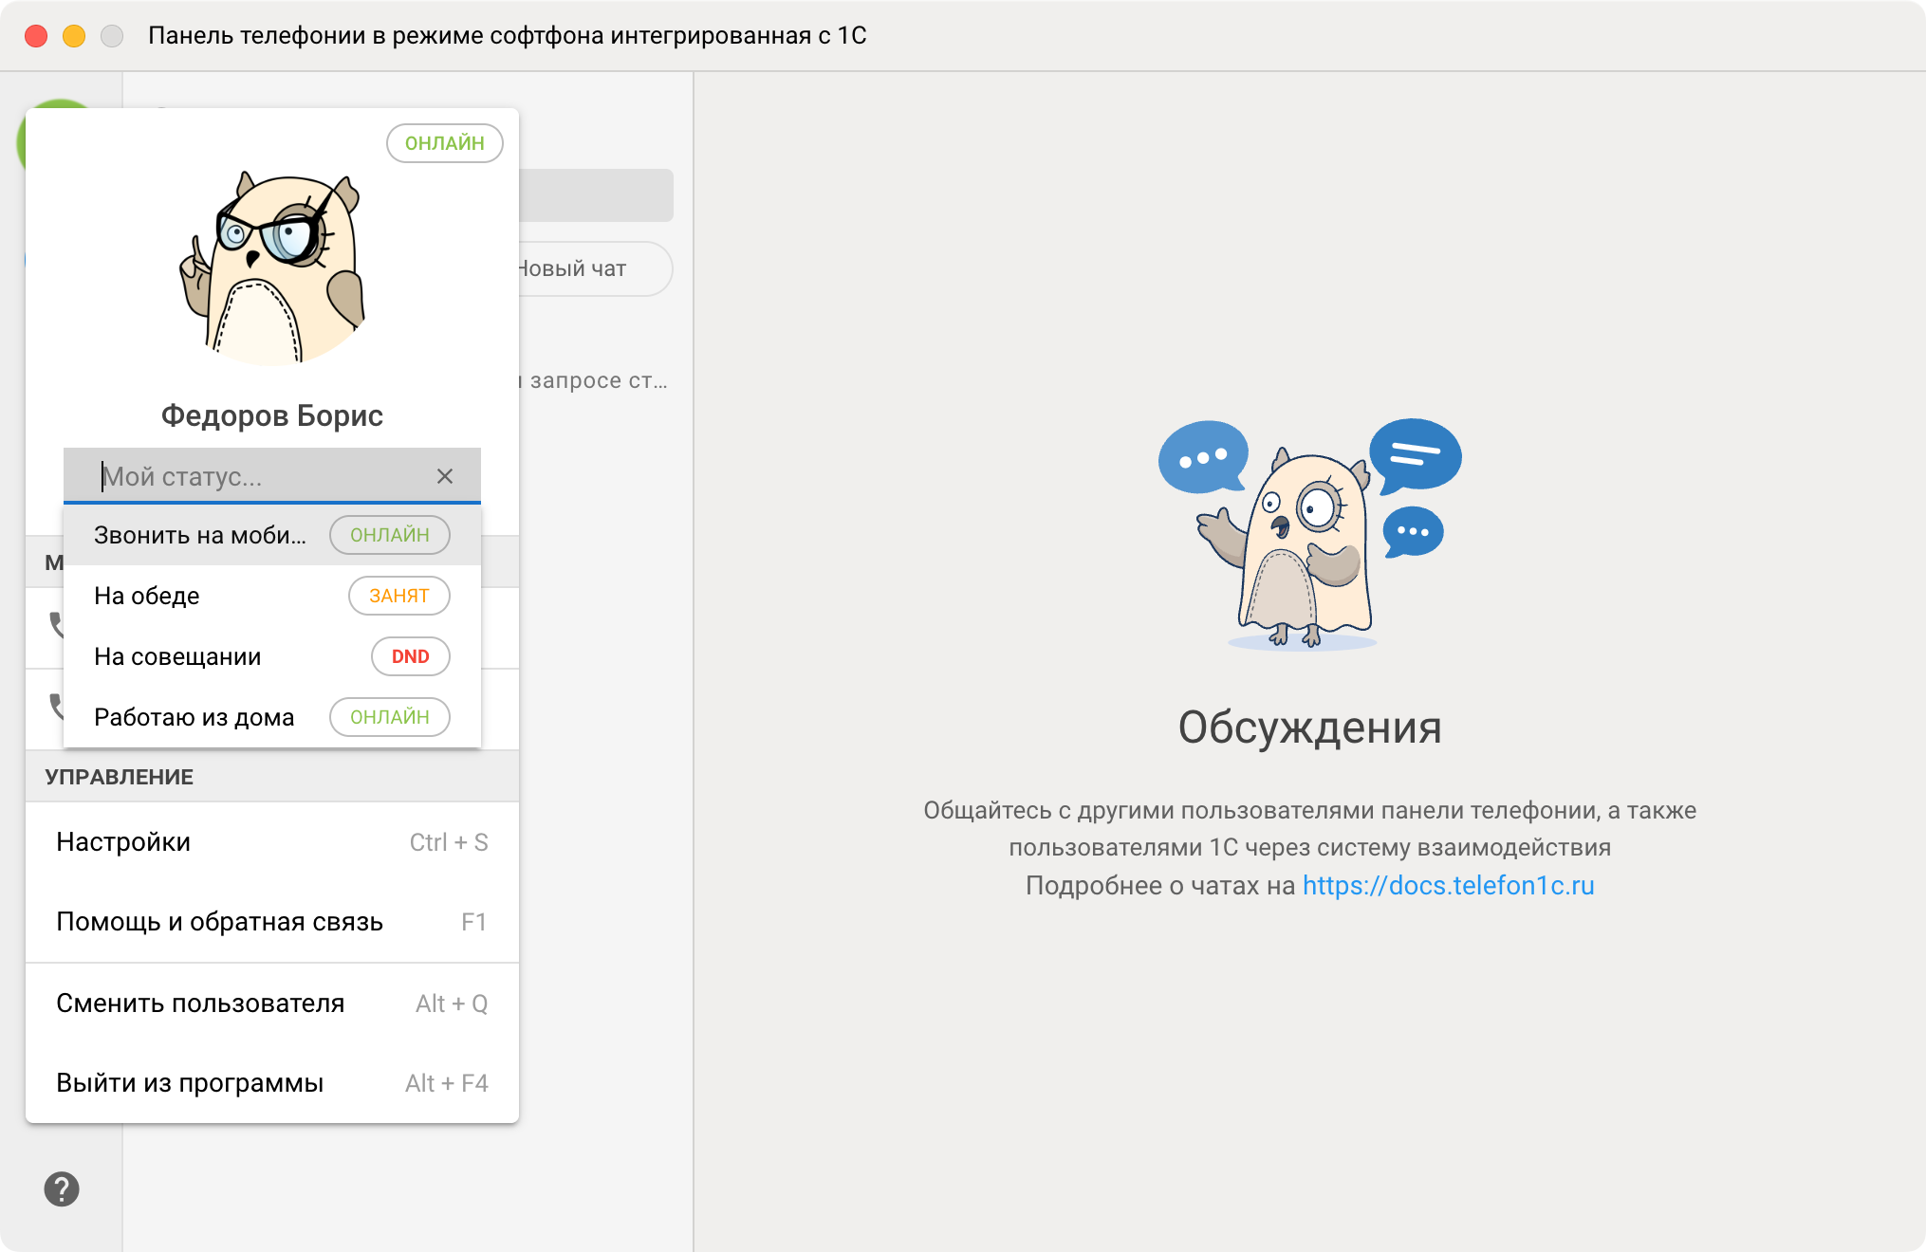Viewport: 1926px width, 1252px height.
Task: Set status to 'На совещании'
Action: pyautogui.click(x=272, y=656)
